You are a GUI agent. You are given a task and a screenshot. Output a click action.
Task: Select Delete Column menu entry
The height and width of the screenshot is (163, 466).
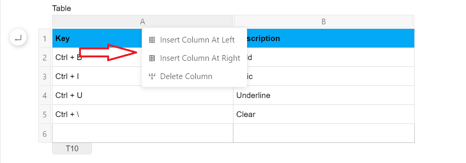coord(194,76)
